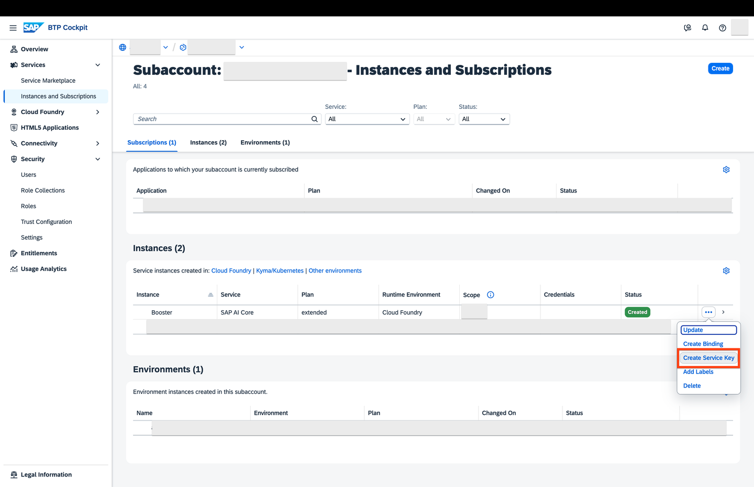Open the Plan filter dropdown
Image resolution: width=754 pixels, height=487 pixels.
pos(433,119)
